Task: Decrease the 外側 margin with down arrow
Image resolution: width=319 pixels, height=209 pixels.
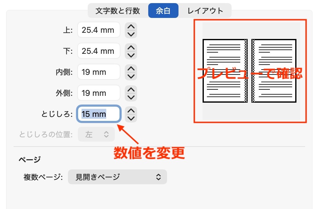Action: tap(131, 97)
